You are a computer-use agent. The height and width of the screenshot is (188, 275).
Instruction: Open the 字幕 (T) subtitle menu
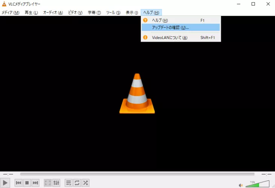pyautogui.click(x=94, y=12)
